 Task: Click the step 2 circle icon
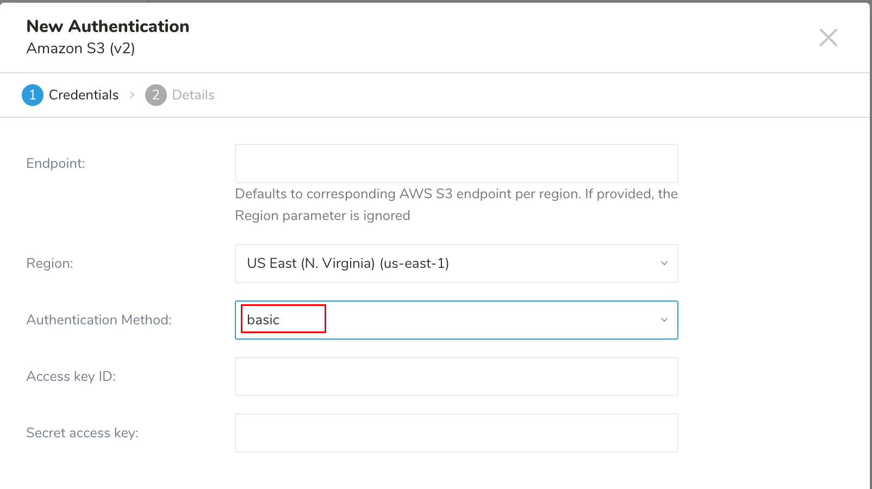tap(155, 95)
